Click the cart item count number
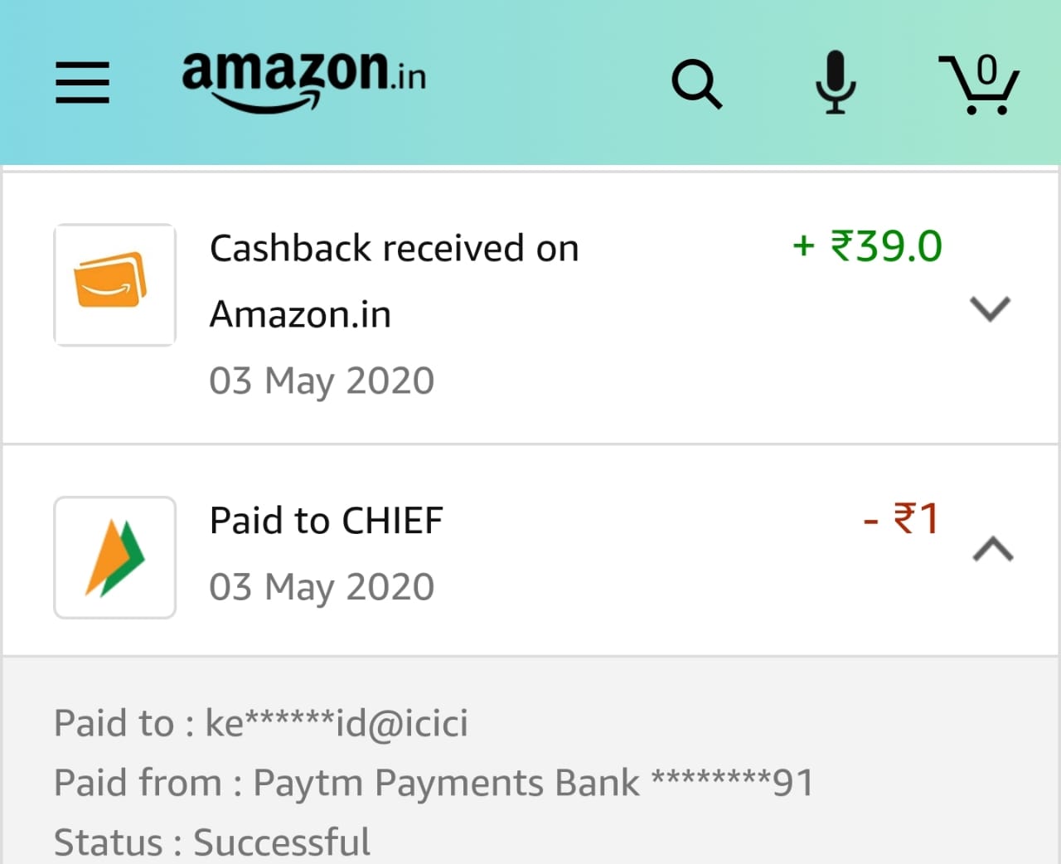This screenshot has width=1061, height=864. click(x=986, y=70)
